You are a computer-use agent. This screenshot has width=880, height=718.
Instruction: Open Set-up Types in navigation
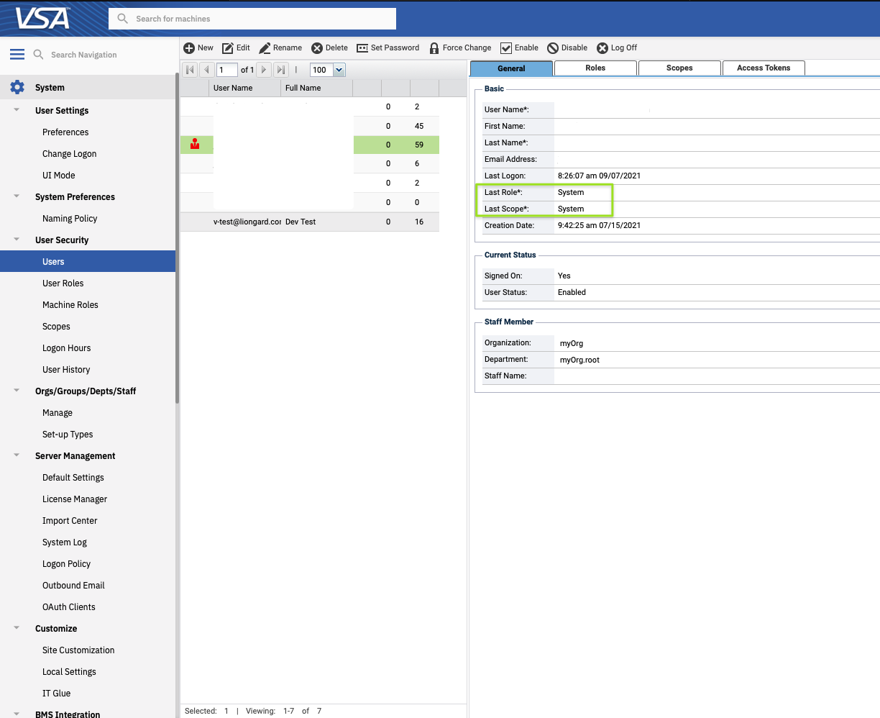68,434
